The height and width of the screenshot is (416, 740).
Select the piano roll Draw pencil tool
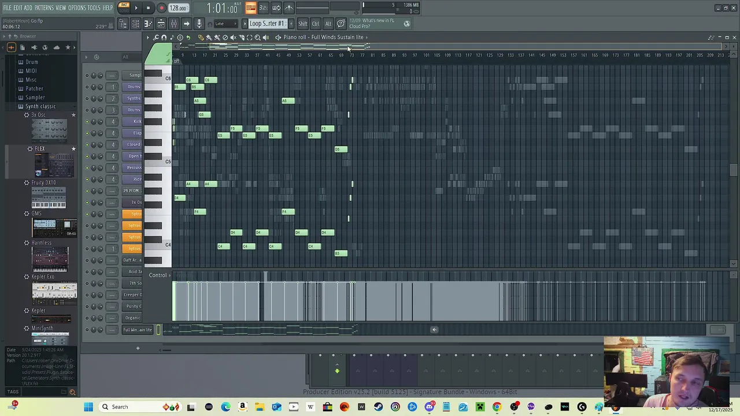tap(201, 38)
